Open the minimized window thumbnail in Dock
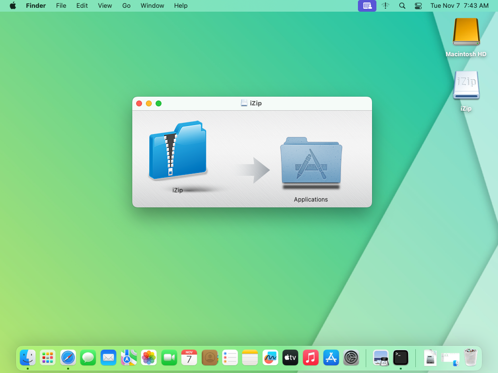Screen dimensions: 498x373 point(450,359)
